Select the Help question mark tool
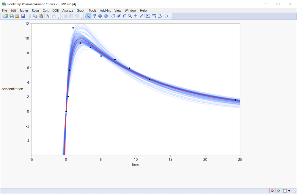This screenshot has width=297, height=194. point(95,16)
